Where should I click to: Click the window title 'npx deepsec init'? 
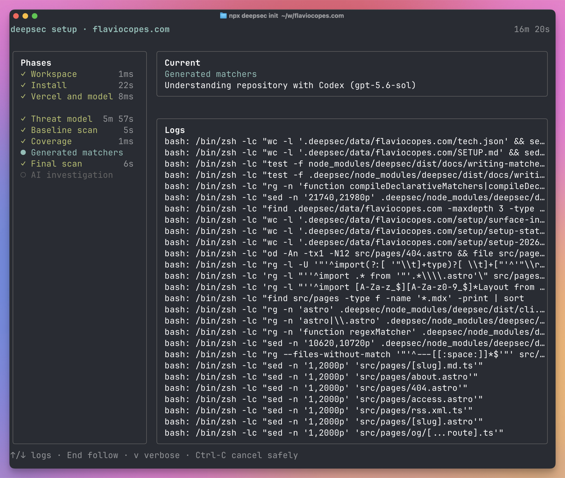[x=254, y=16]
